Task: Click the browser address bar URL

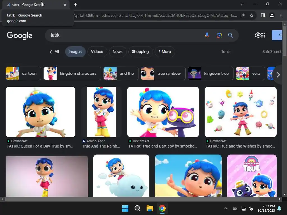Action: (x=155, y=16)
